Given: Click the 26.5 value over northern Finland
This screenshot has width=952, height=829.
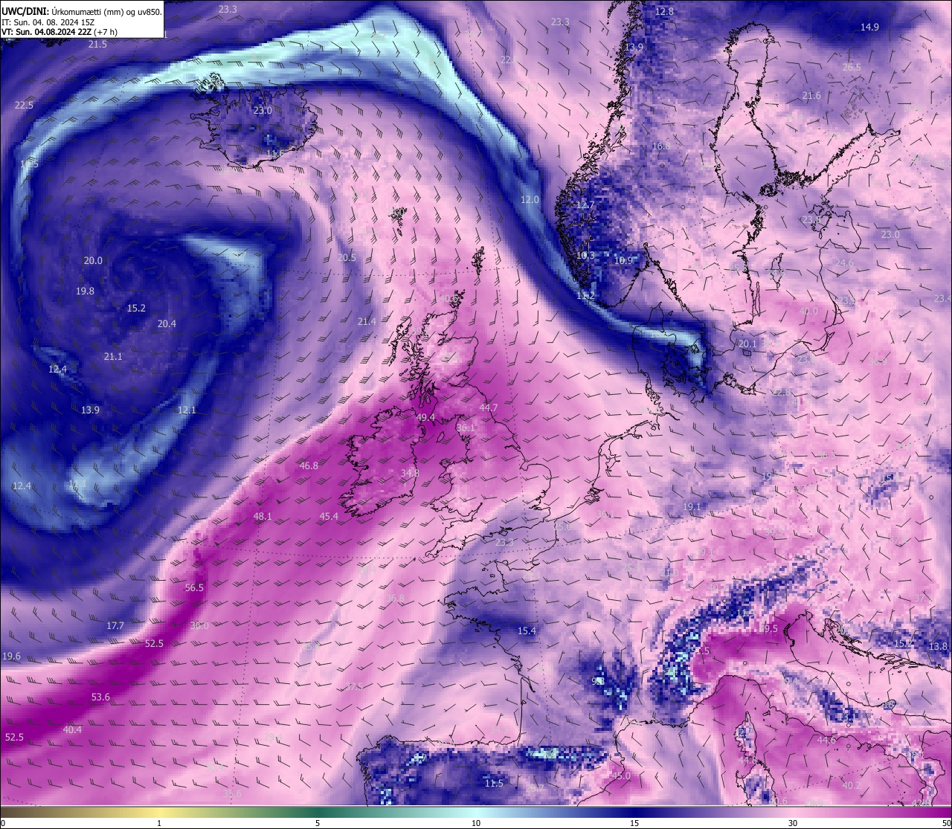Looking at the screenshot, I should tap(852, 68).
